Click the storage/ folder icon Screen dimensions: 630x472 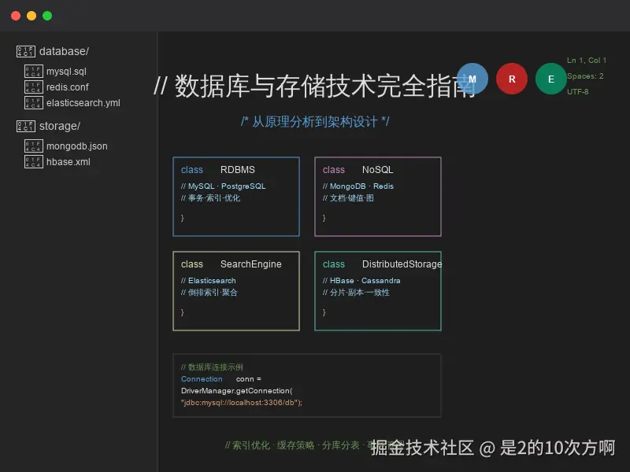tap(26, 125)
